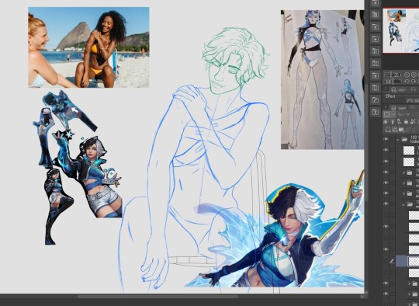Hide the third collapsed subfolder
This screenshot has width=419, height=306.
click(386, 193)
